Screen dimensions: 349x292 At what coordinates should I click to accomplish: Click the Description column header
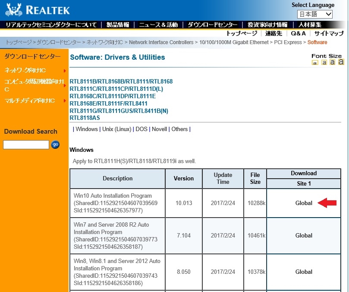(x=117, y=178)
